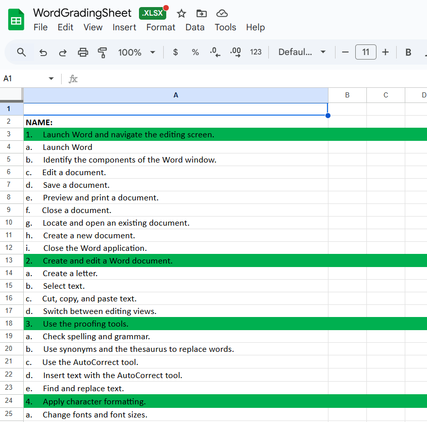Screen dimensions: 427x422
Task: Open the Format menu
Action: pyautogui.click(x=161, y=27)
